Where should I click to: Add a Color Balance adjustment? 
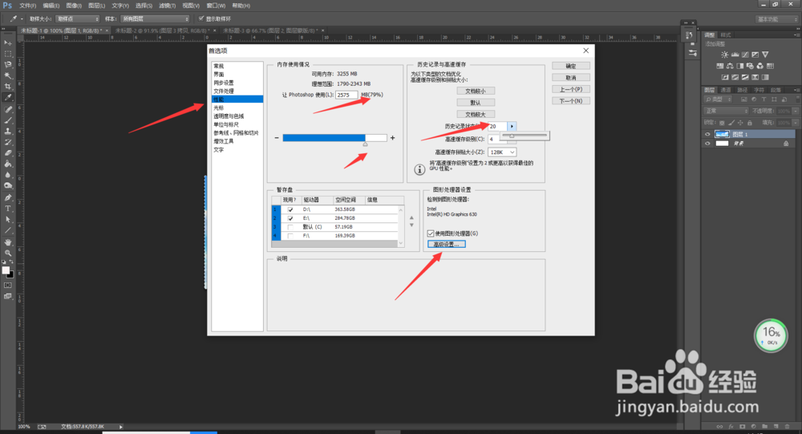(x=730, y=66)
